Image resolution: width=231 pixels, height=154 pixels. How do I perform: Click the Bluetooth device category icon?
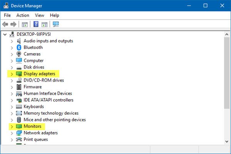(19, 47)
